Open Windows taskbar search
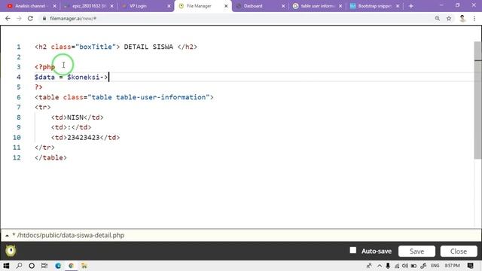Screen dimensions: 482x271 19,266
